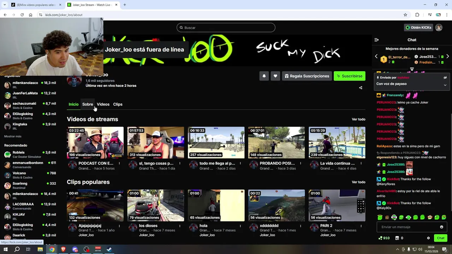
Task: Show previous top donors with the left arrow
Action: click(376, 56)
